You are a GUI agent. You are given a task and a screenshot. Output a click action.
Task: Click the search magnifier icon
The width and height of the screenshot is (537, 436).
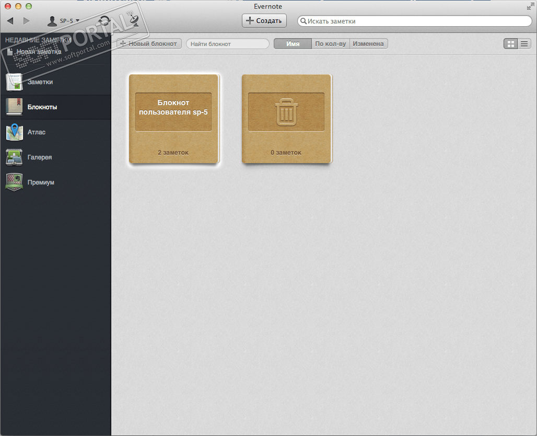[x=303, y=21]
